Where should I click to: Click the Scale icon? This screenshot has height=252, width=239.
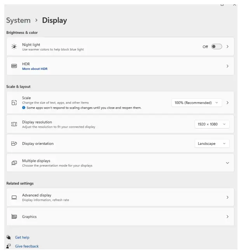[x=14, y=103]
